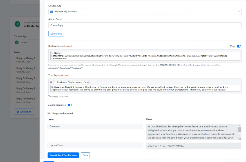Collapse the Response Received section
This screenshot has height=162, width=246.
49,114
